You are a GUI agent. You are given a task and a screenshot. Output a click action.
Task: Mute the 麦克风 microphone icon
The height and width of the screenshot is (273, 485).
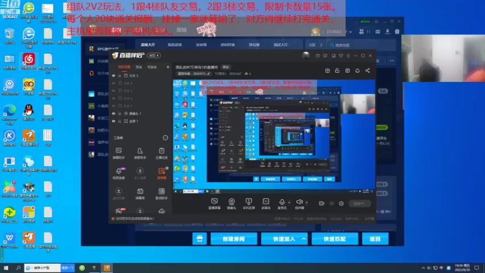pos(282,203)
